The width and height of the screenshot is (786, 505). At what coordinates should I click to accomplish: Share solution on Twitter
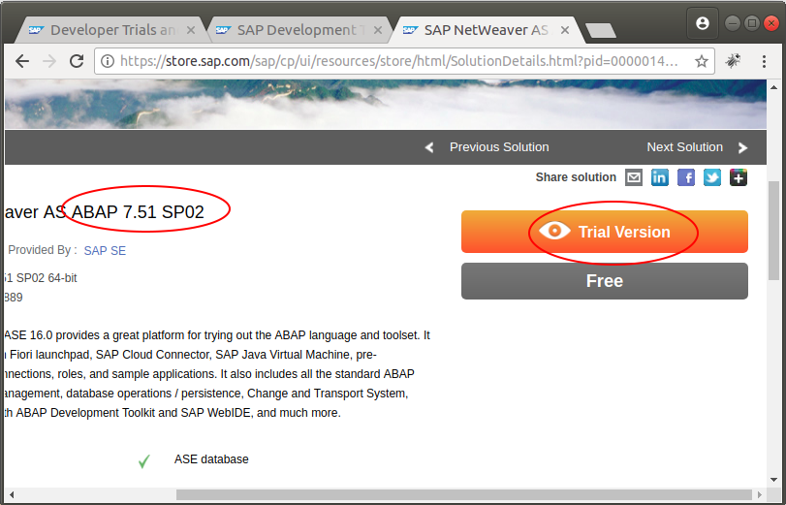click(x=711, y=177)
